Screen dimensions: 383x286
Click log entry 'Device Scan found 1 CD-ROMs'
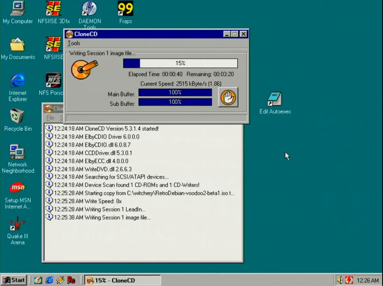pyautogui.click(x=122, y=185)
